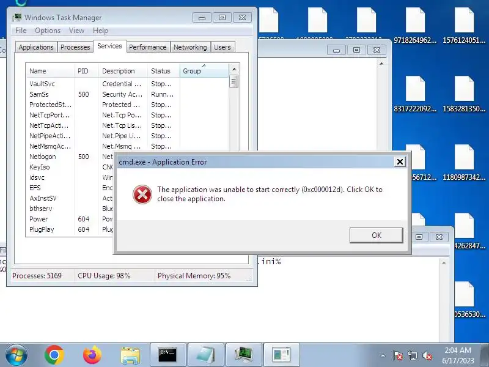Select desktop file 1583281350...

(464, 94)
